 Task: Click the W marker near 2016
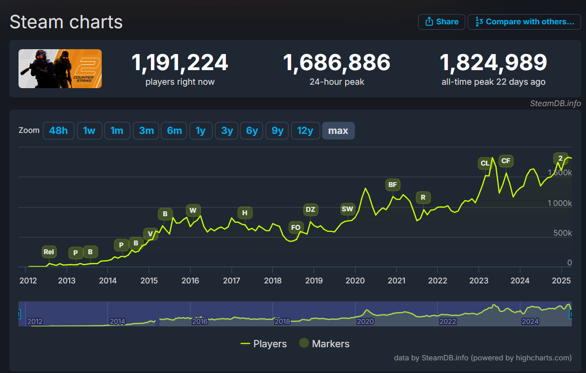click(193, 210)
